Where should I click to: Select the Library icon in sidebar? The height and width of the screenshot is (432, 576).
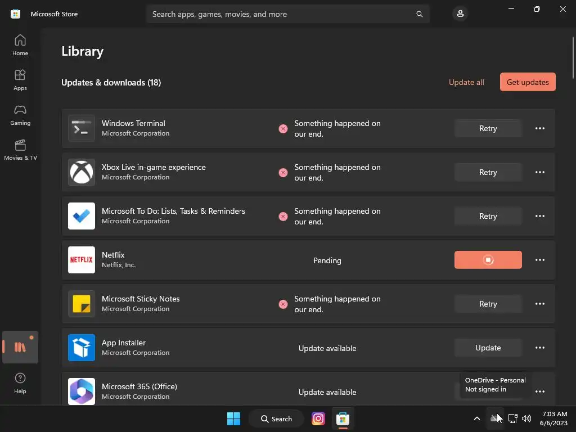point(20,346)
